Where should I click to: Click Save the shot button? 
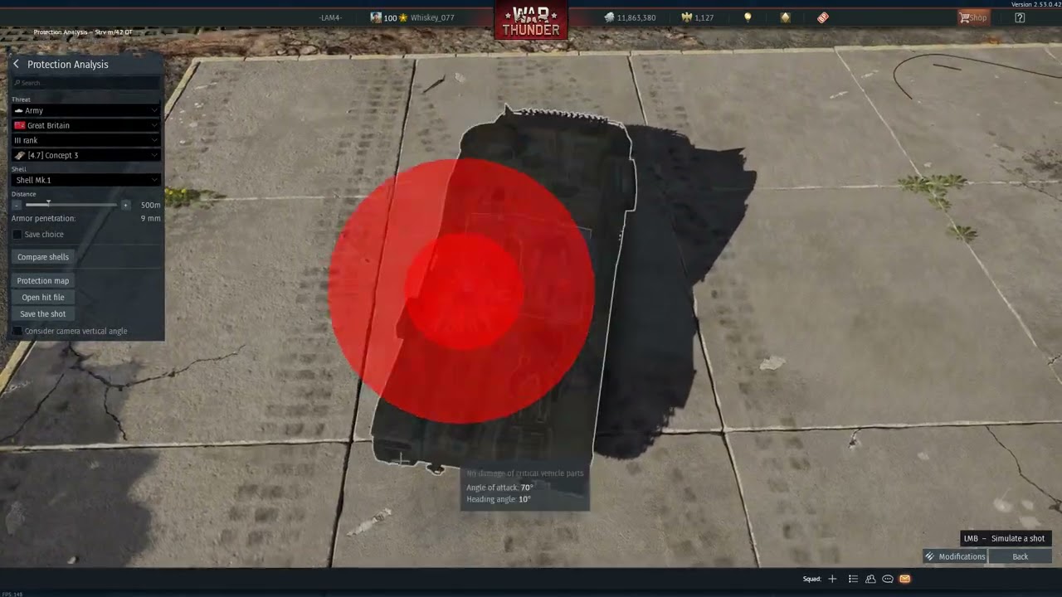click(43, 314)
